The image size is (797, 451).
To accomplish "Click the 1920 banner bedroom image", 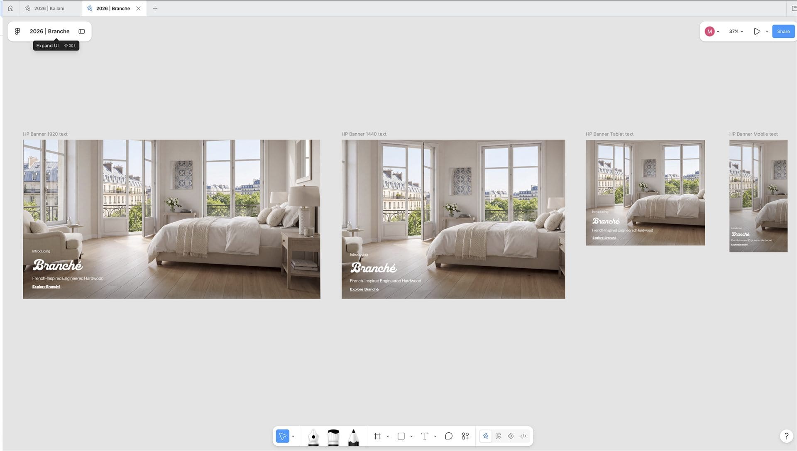I will tap(171, 219).
